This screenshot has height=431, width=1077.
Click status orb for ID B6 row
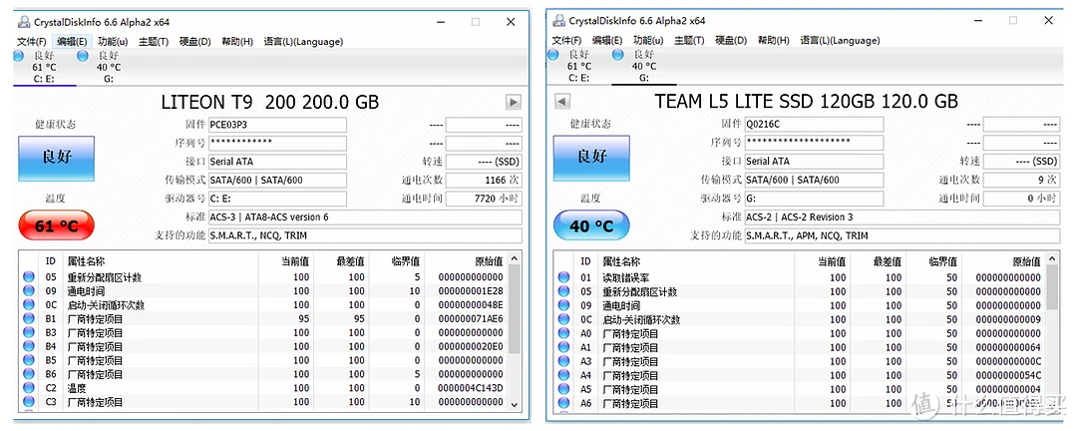[x=29, y=375]
